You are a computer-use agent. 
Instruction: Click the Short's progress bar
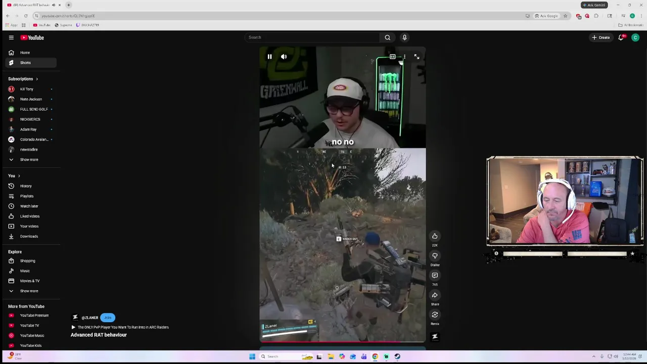pos(343,342)
